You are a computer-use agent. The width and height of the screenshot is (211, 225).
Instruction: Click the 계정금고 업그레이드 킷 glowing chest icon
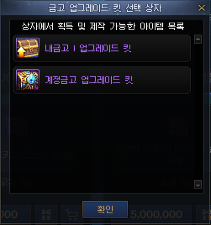[x=28, y=80]
